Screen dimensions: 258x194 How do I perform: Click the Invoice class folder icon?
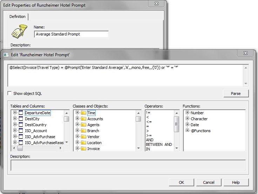[83, 148]
